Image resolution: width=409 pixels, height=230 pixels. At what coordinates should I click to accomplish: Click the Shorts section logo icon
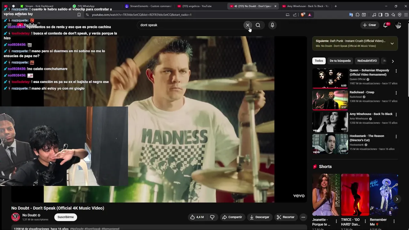315,167
